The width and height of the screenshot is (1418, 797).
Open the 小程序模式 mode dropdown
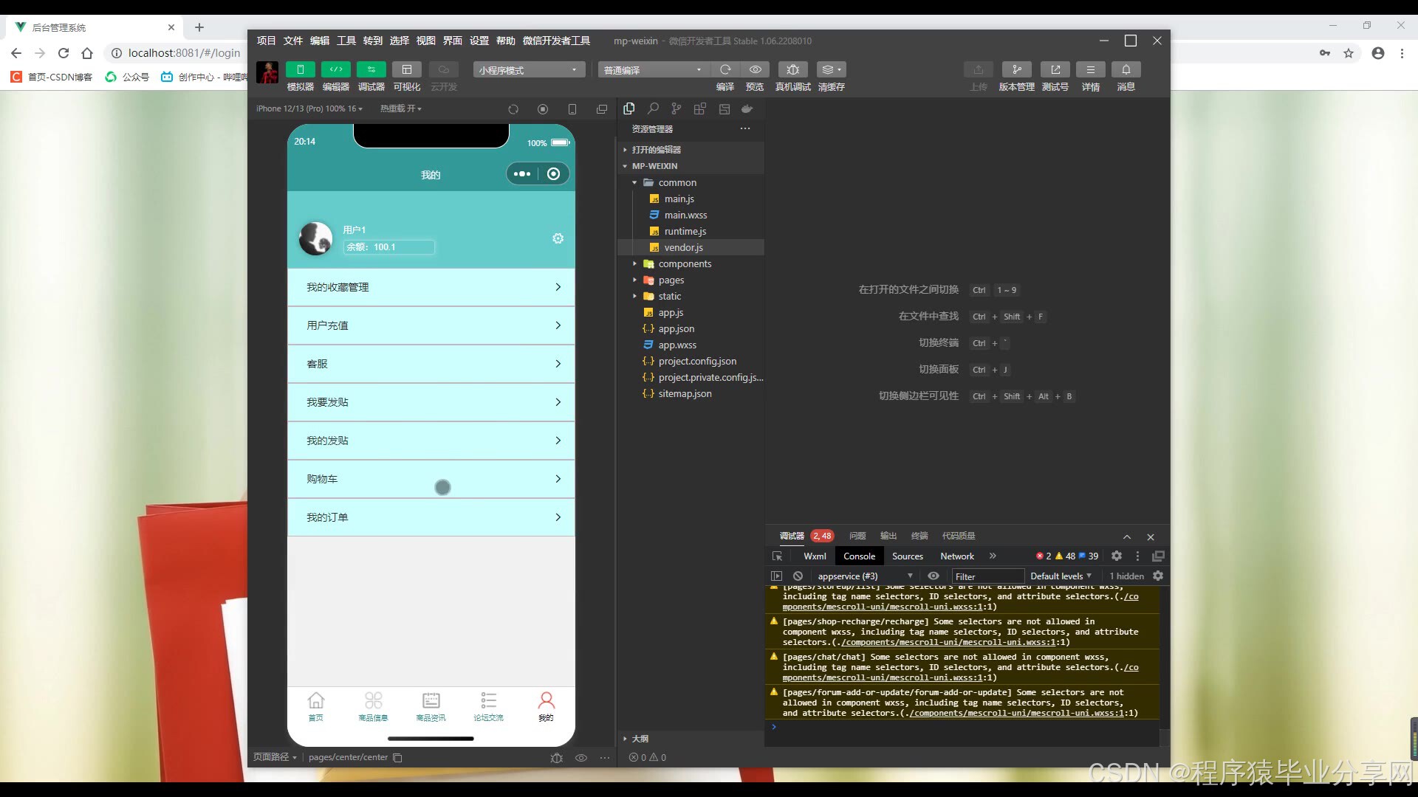pyautogui.click(x=529, y=69)
